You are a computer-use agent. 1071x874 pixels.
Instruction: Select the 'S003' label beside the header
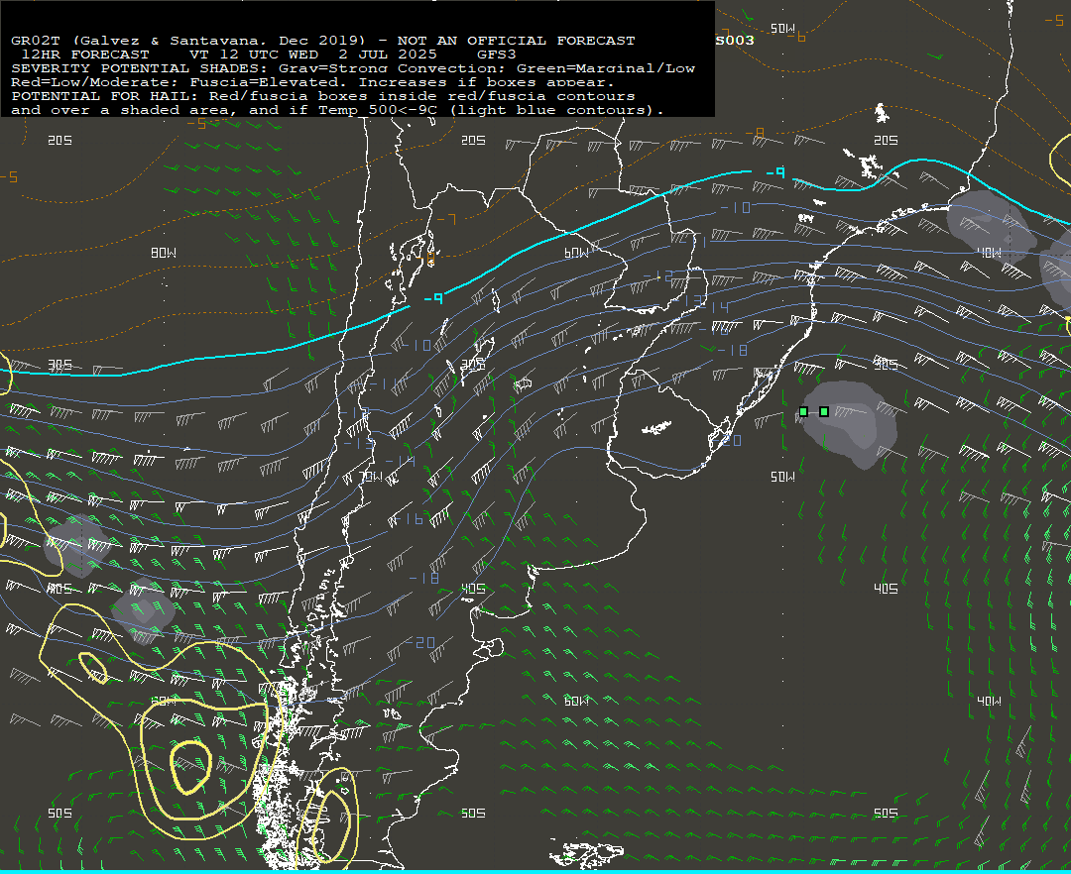click(735, 41)
